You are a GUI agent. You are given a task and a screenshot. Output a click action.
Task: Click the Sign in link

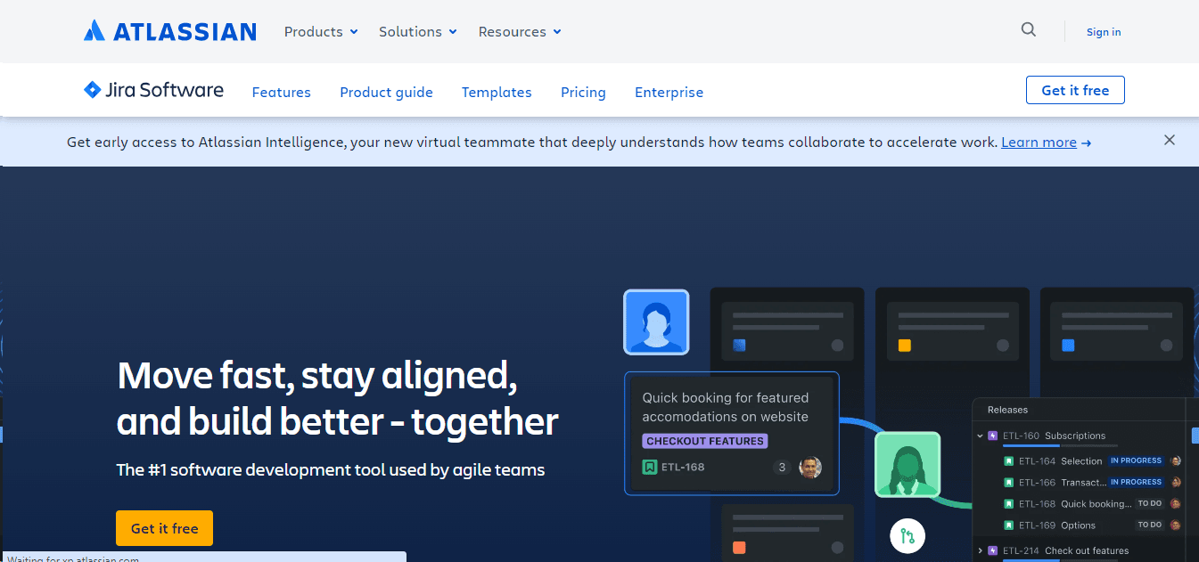pyautogui.click(x=1104, y=32)
